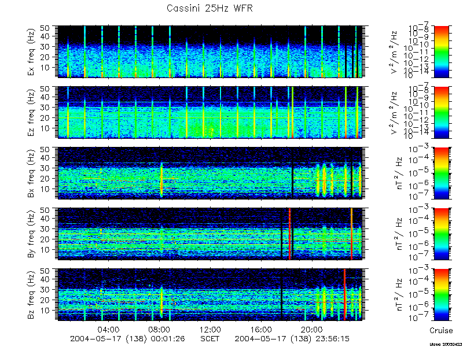Screen dimensions: 463x347
Task: Click the 10⁻⁵ label on the By color bar
Action: point(419,234)
